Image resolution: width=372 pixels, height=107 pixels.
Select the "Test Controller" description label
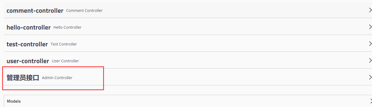64,44
